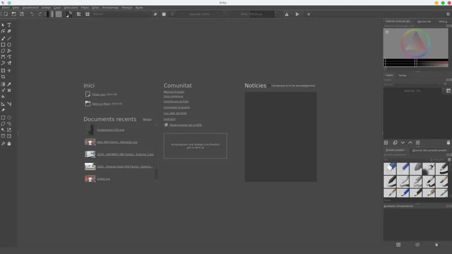Open the Arranjament menu
This screenshot has height=254, width=452.
tap(110, 7)
